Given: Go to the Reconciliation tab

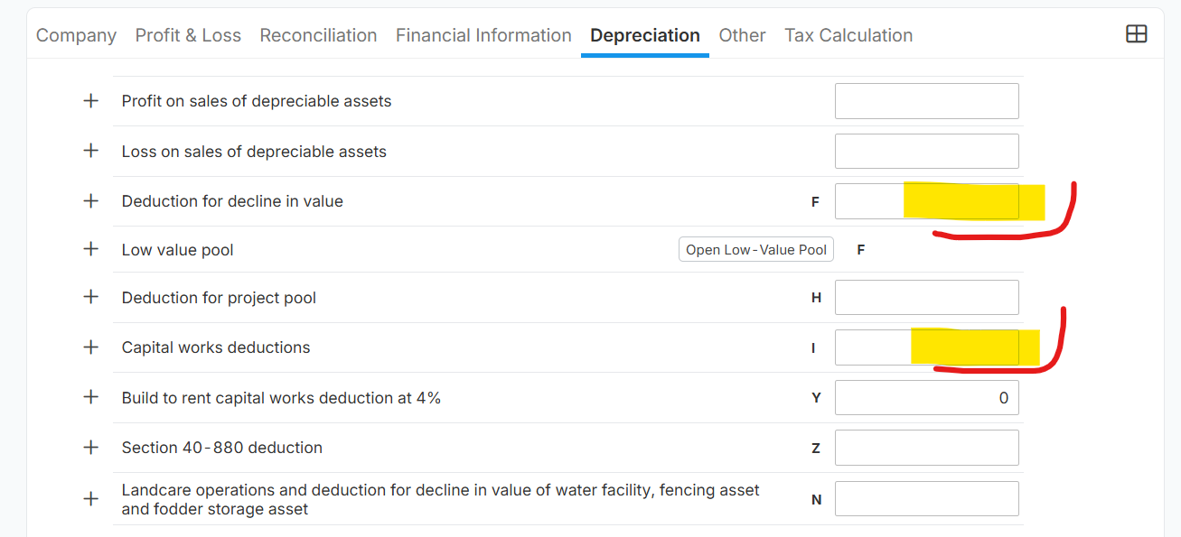Looking at the screenshot, I should pos(318,35).
